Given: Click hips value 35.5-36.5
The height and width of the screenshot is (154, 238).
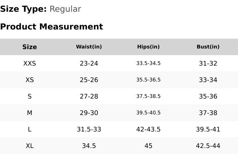Looking at the screenshot, I should tap(148, 80).
